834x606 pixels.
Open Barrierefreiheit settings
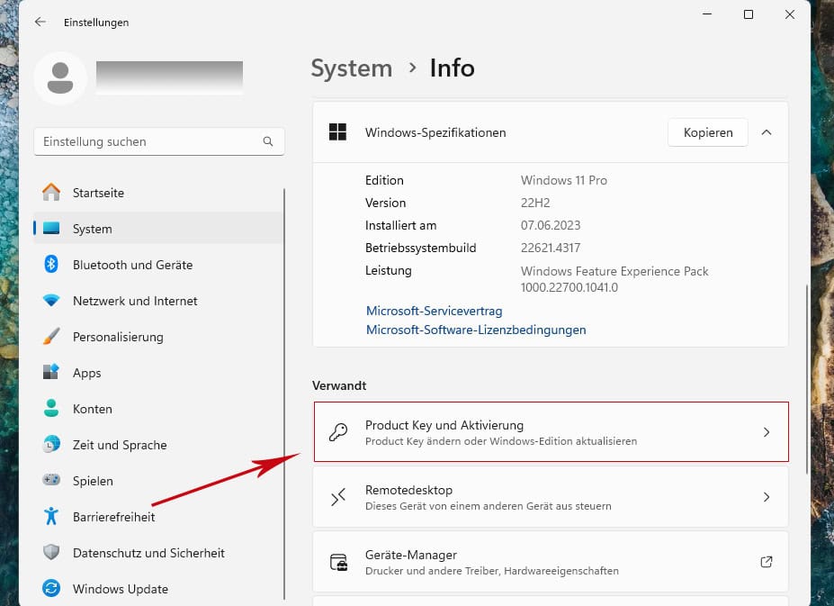pyautogui.click(x=113, y=517)
